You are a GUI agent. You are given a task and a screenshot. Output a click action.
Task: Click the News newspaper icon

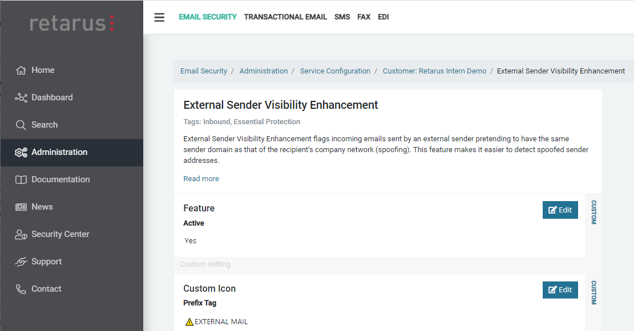coord(21,207)
